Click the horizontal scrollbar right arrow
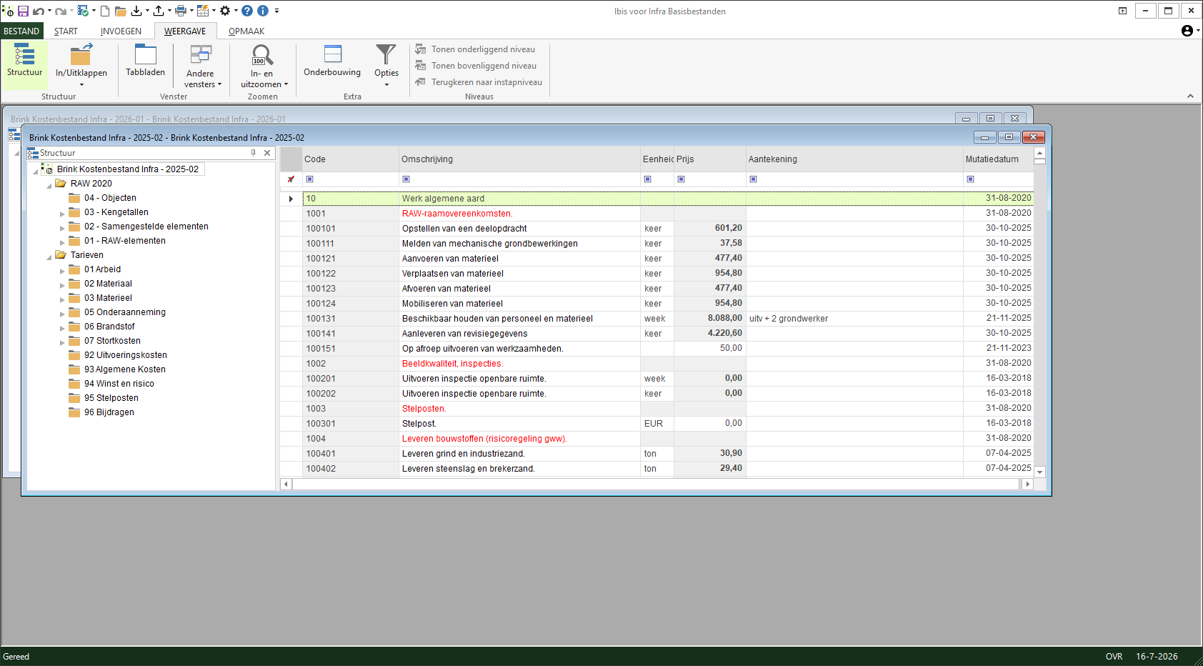The image size is (1203, 666). tap(1027, 484)
